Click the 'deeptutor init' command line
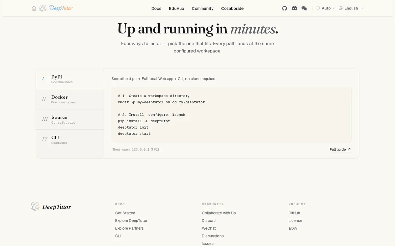The height and width of the screenshot is (246, 395). tap(133, 127)
